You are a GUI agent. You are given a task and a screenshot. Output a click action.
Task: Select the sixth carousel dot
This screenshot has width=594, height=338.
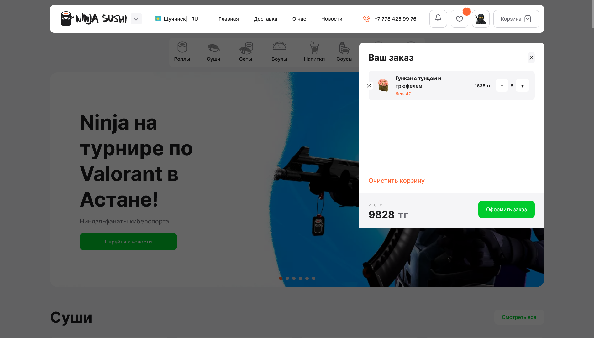point(313,278)
